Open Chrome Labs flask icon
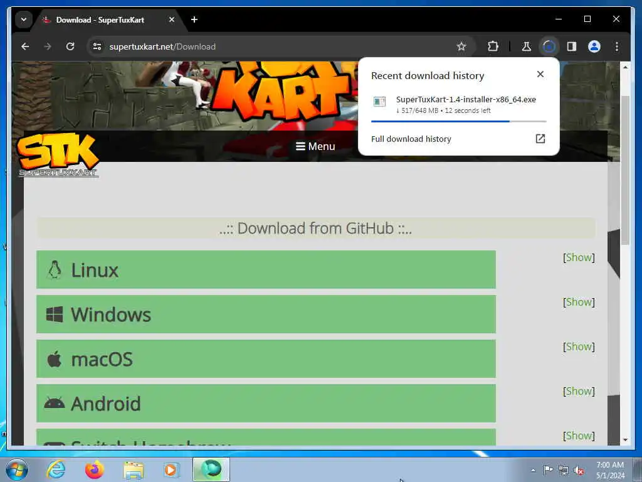Screen dimensions: 642x482 (527, 46)
